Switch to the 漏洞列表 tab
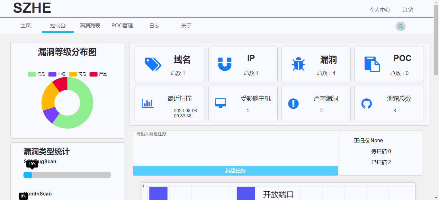This screenshot has height=200, width=439. tap(90, 25)
